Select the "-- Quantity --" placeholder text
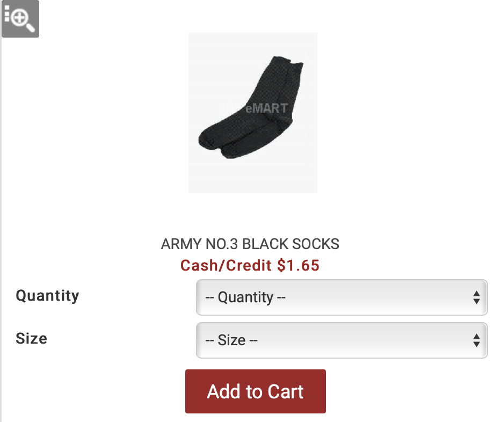Screen dimensions: 494x422 pos(245,297)
